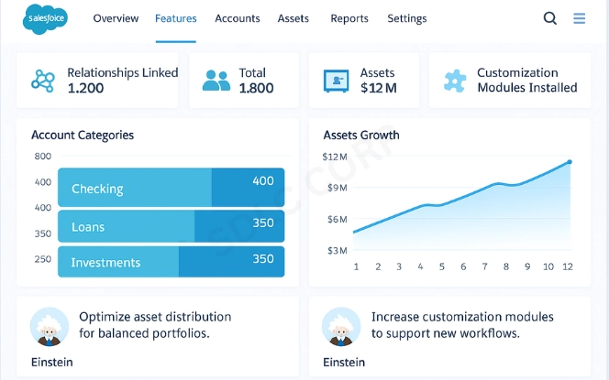Open the hamburger menu icon
Screen dimensions: 609x380
pyautogui.click(x=579, y=18)
